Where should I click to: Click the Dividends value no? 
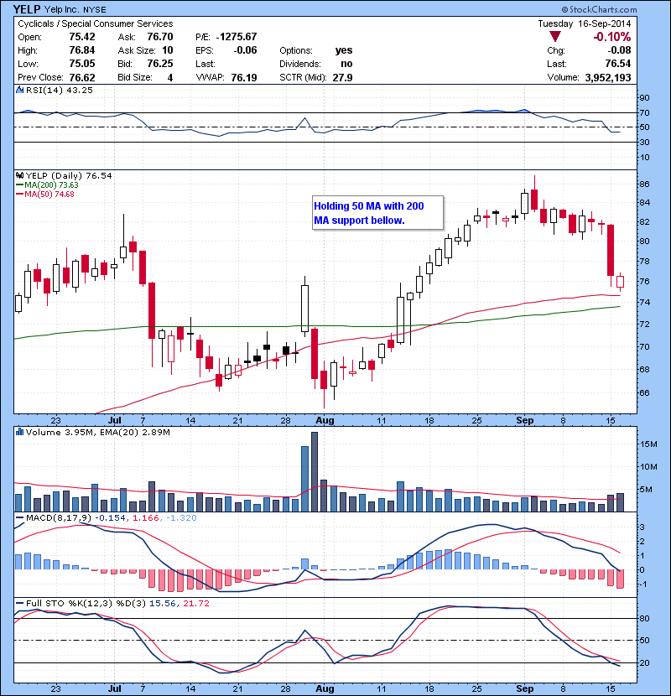pyautogui.click(x=346, y=64)
